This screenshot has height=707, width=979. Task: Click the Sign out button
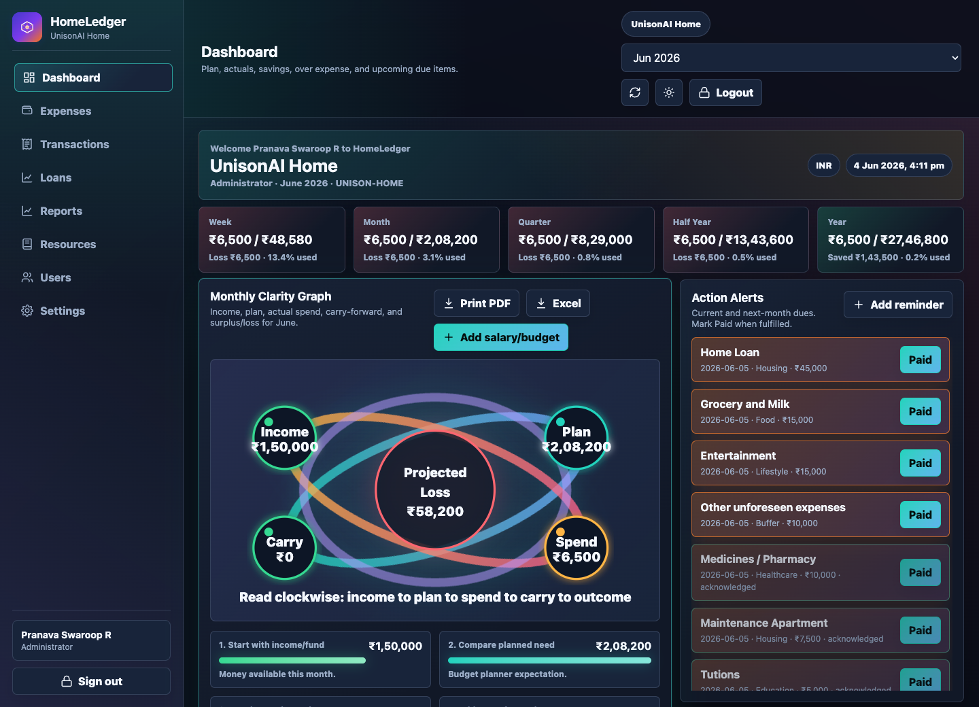point(91,681)
